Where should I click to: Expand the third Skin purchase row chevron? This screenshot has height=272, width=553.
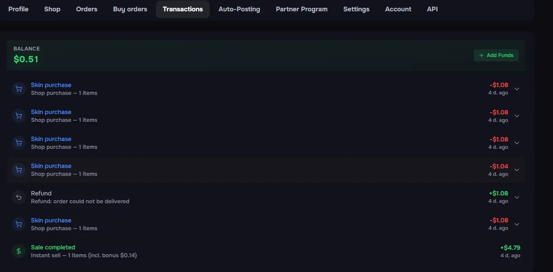[x=517, y=143]
